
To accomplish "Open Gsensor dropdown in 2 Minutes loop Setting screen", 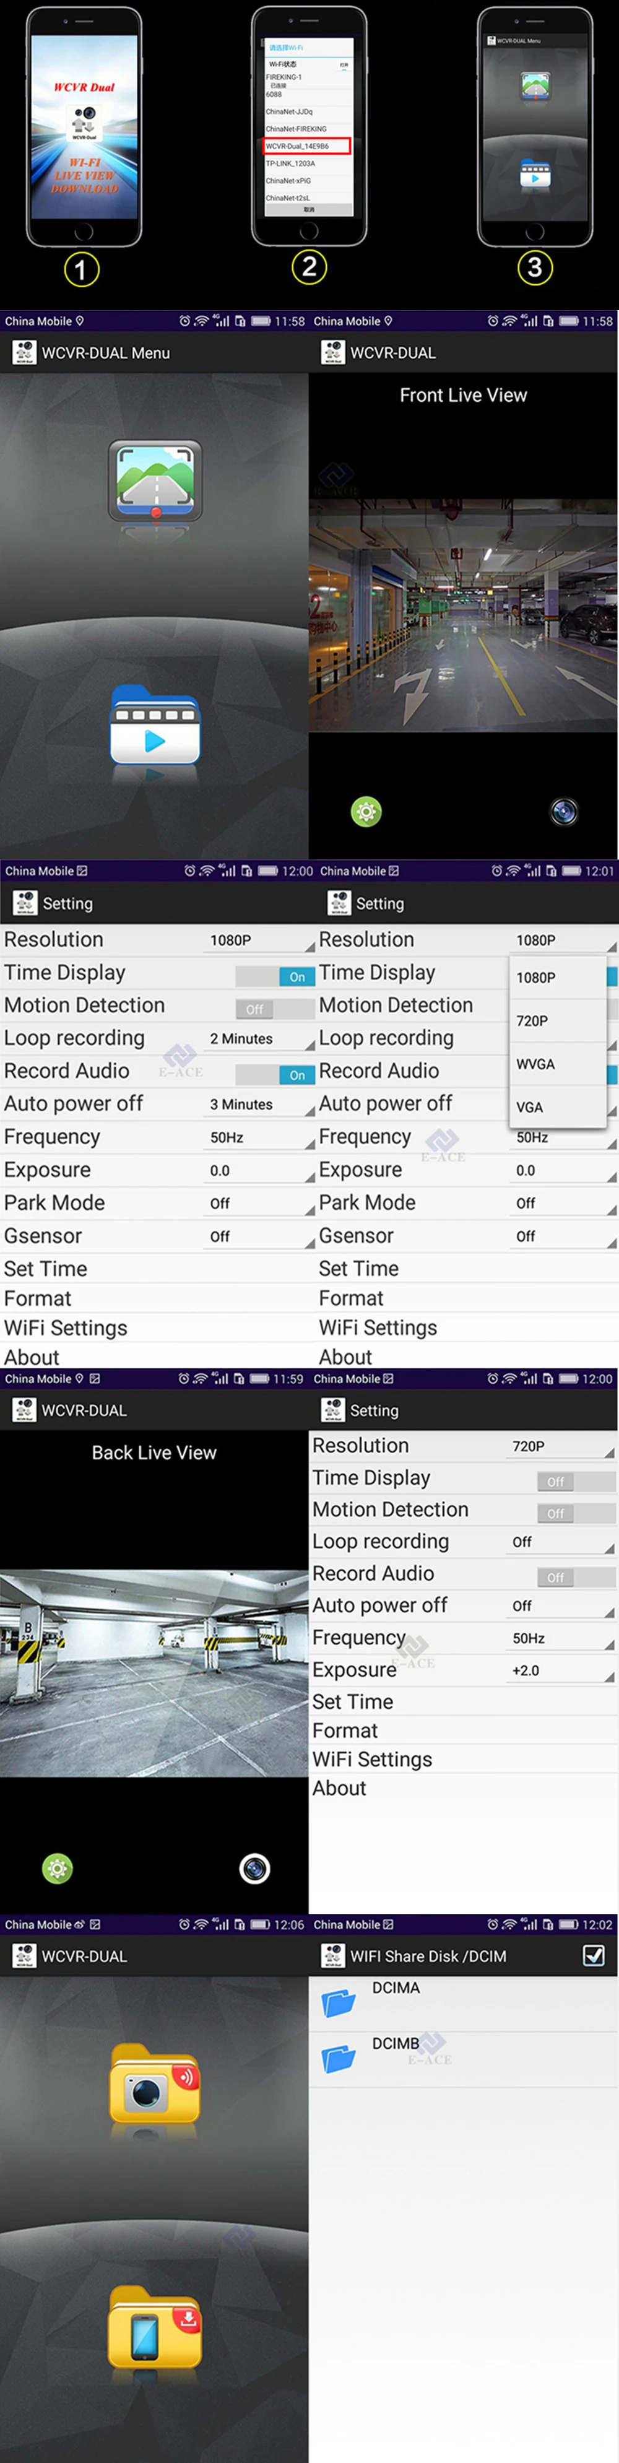I will click(x=260, y=1236).
